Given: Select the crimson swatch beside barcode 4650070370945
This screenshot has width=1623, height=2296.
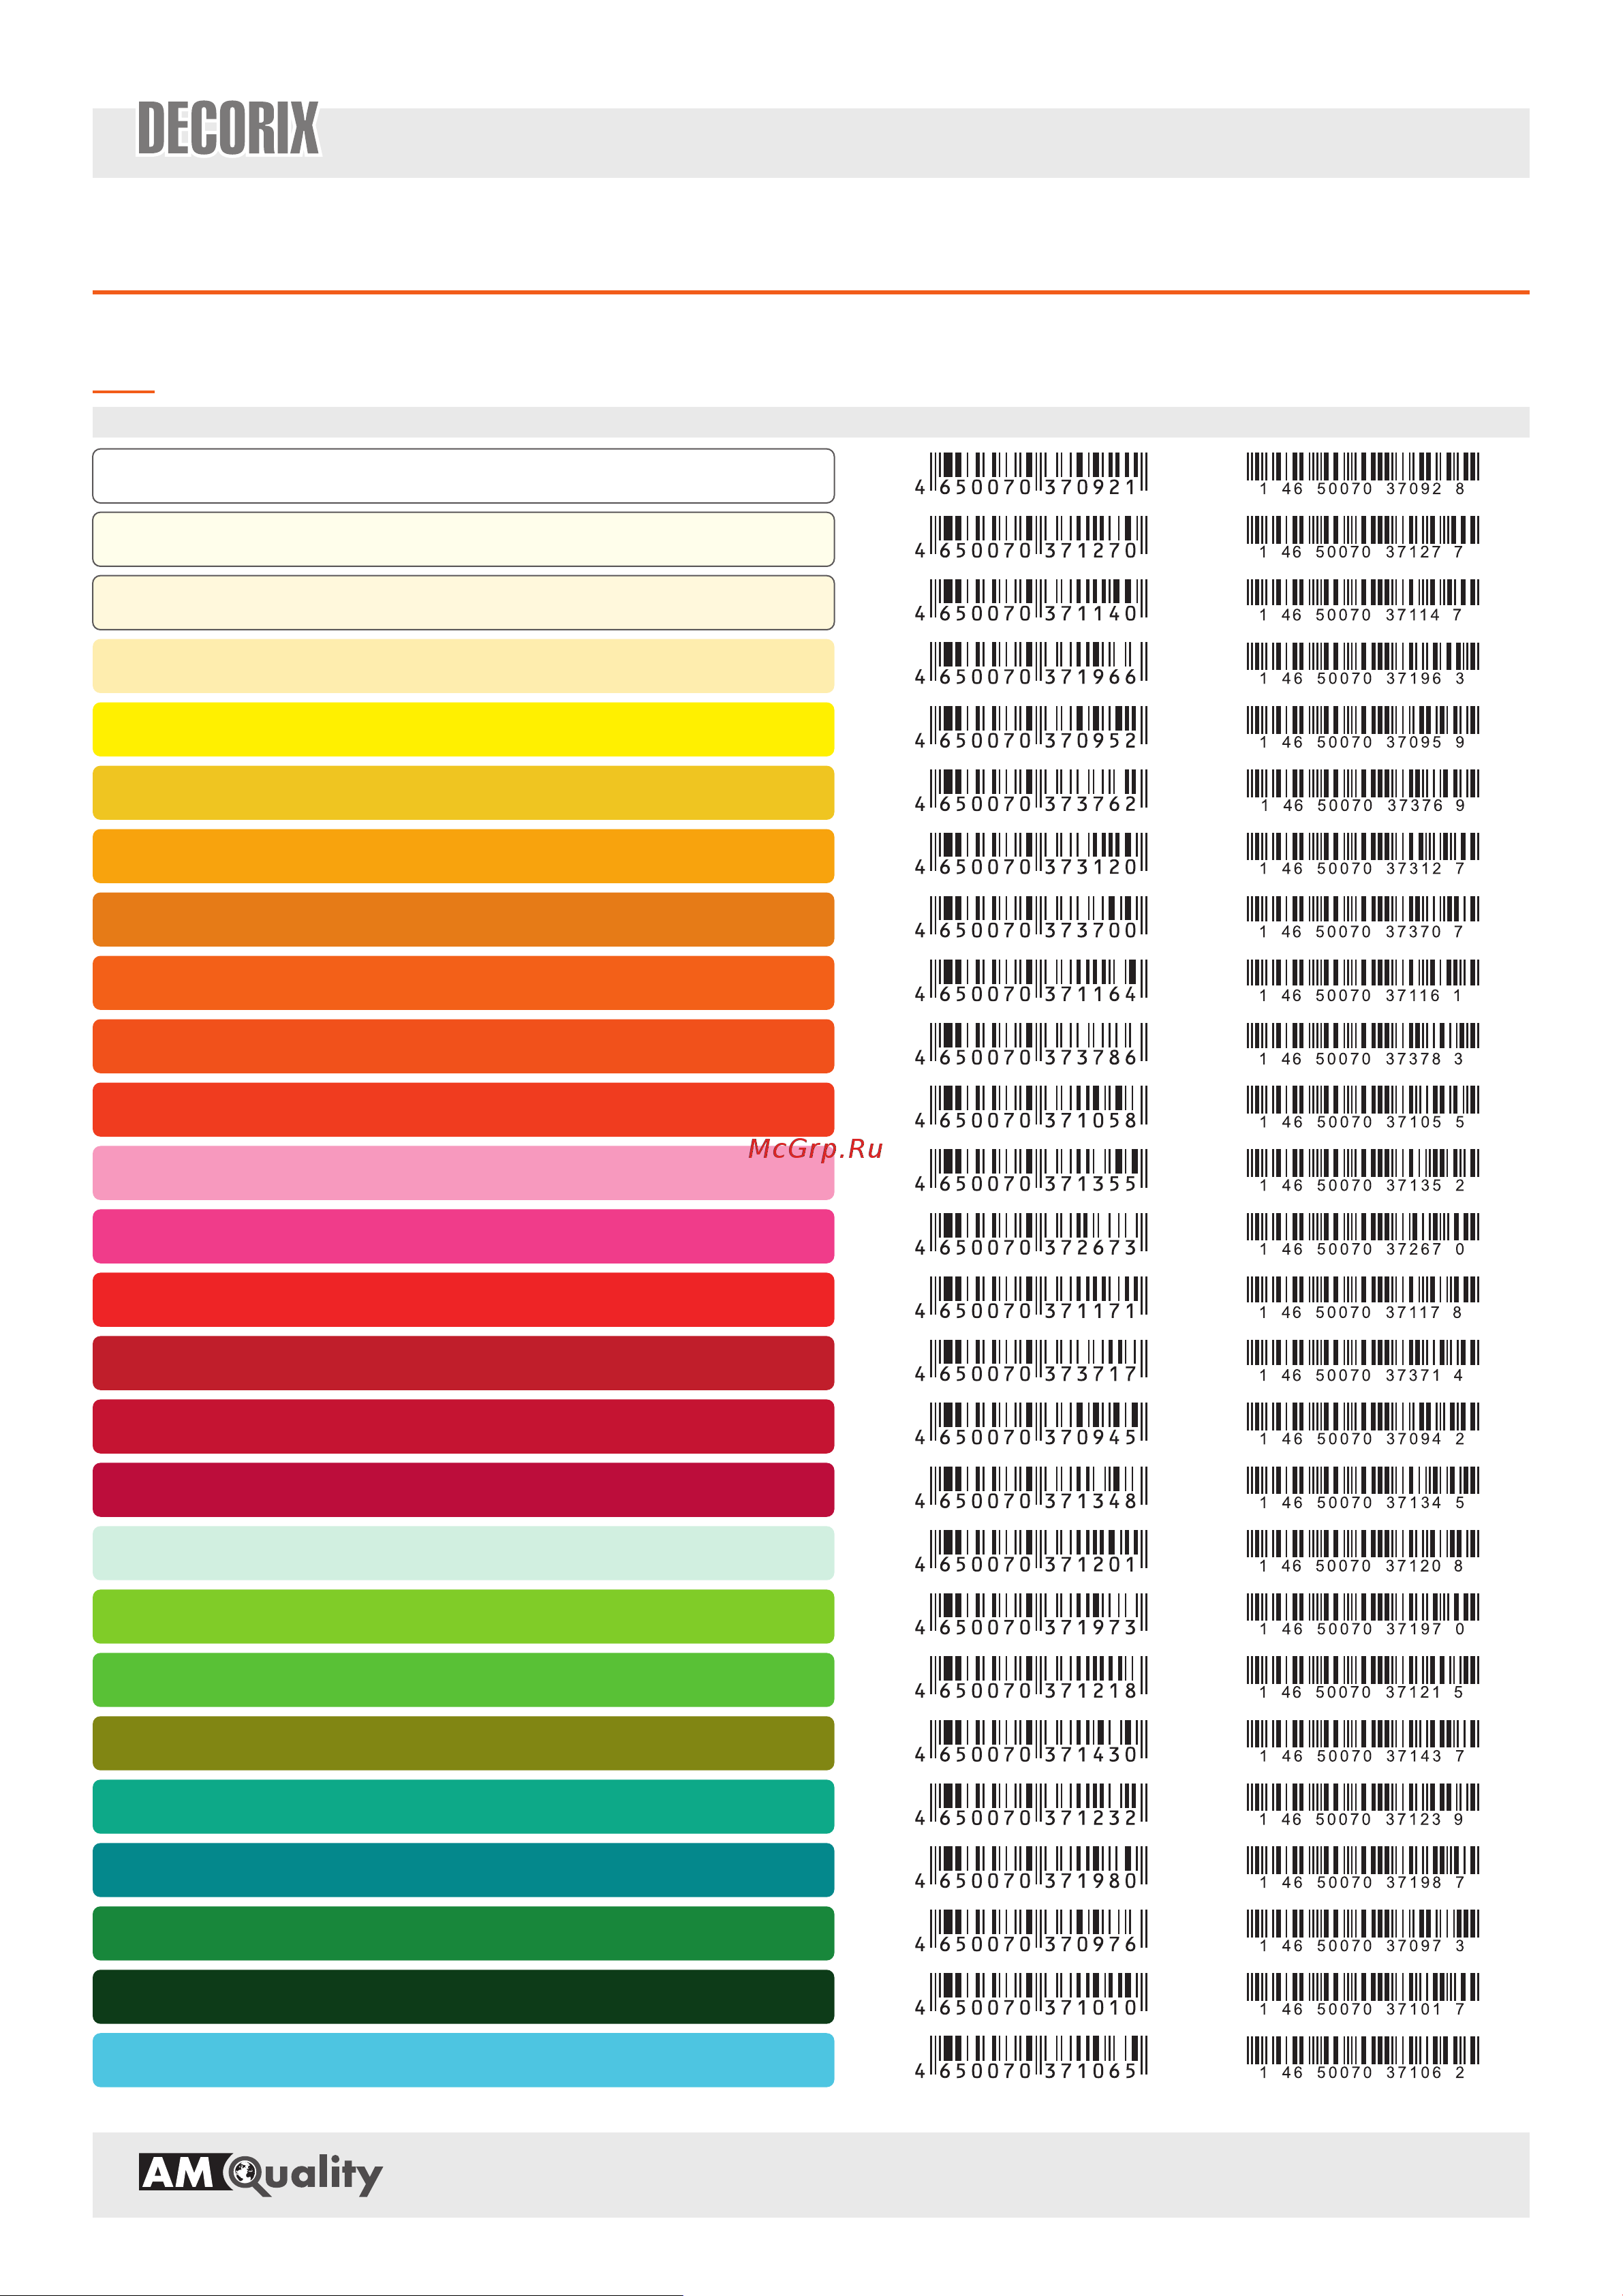Looking at the screenshot, I should [463, 1426].
